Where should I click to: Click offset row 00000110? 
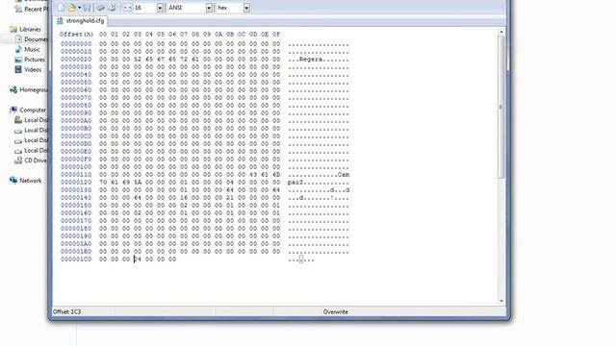click(x=76, y=175)
